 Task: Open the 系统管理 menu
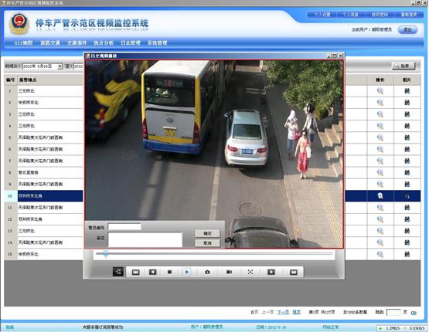(158, 43)
